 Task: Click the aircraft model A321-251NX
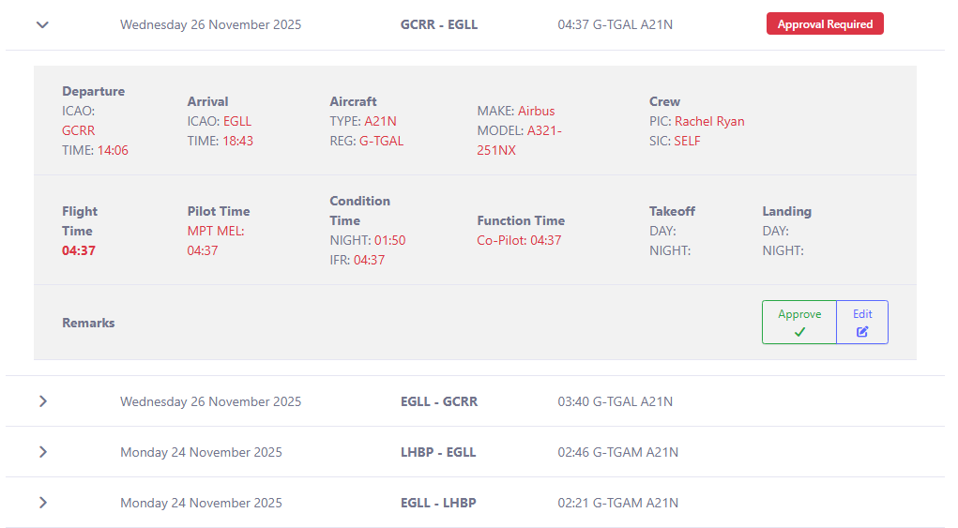coord(519,141)
